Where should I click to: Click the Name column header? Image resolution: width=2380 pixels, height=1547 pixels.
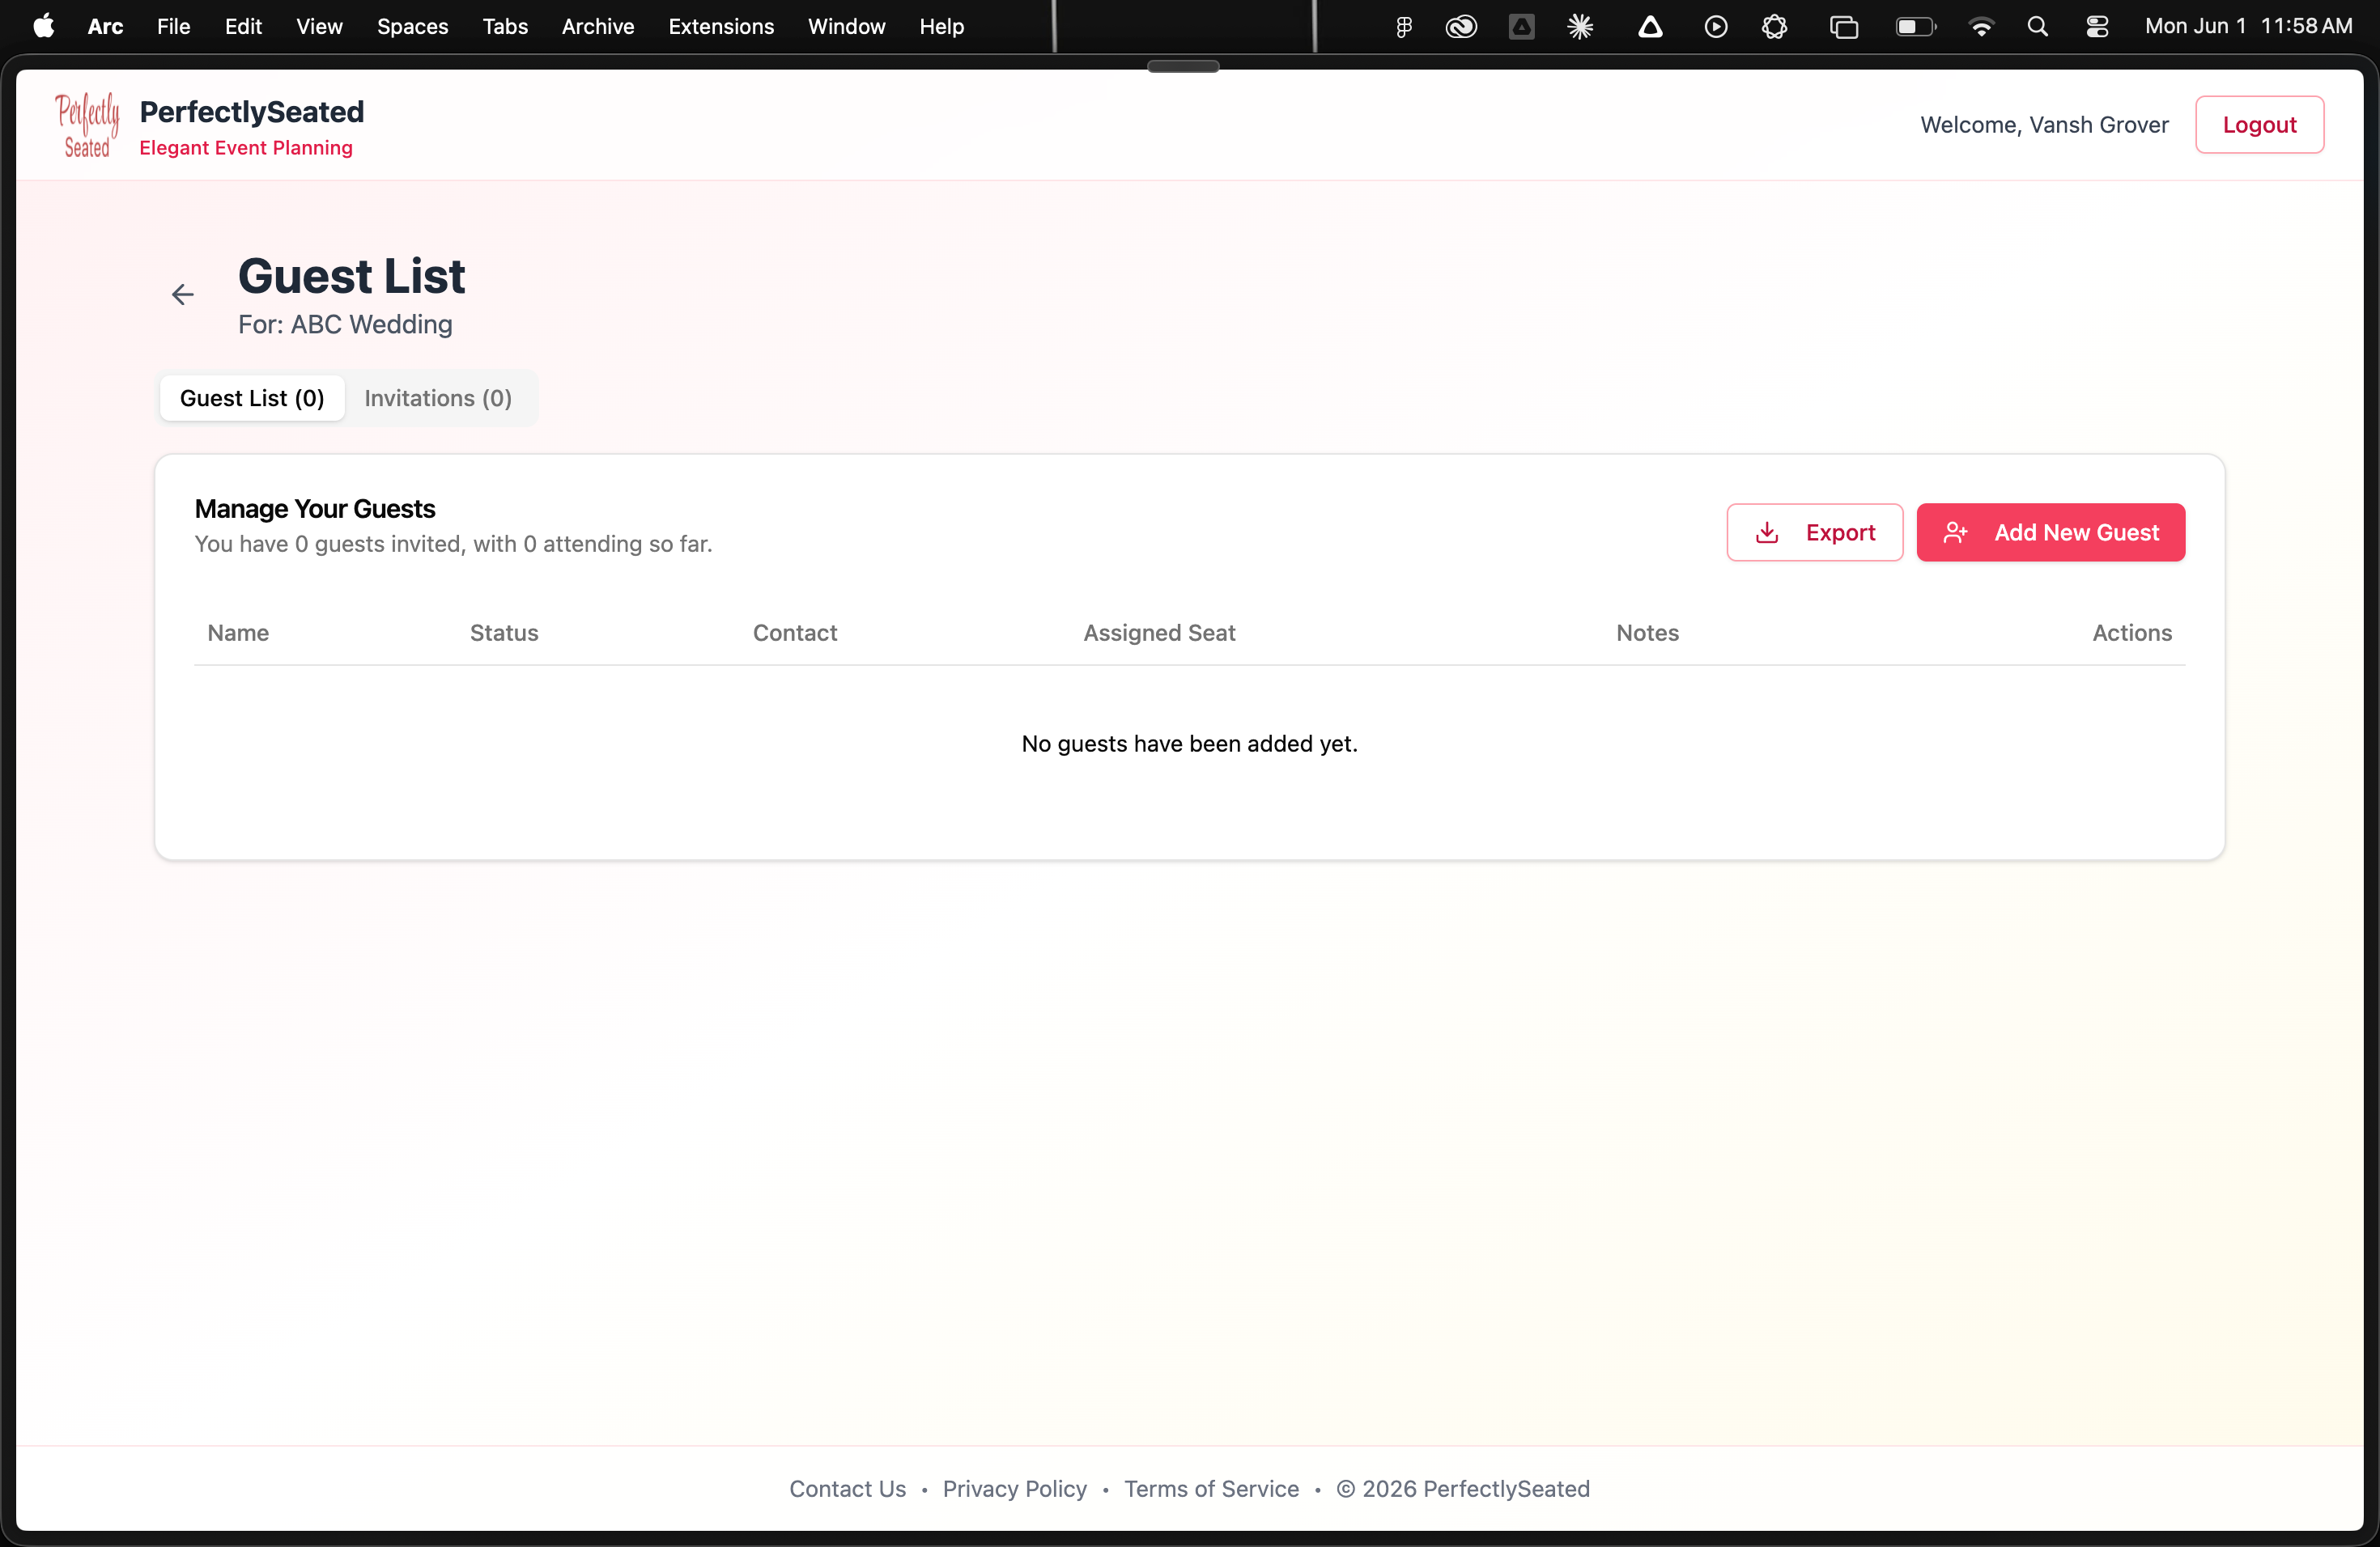(238, 633)
